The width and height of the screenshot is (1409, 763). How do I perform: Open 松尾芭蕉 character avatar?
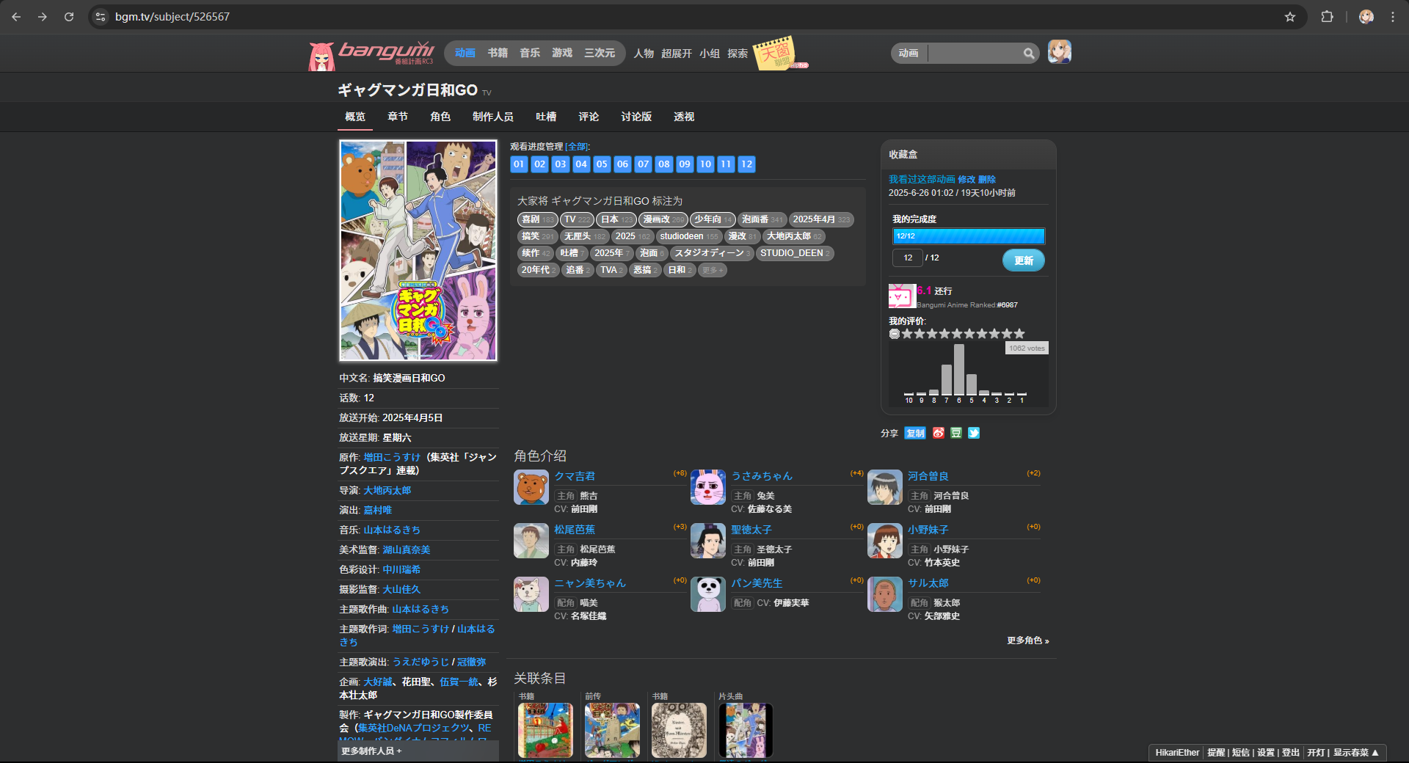pyautogui.click(x=531, y=541)
